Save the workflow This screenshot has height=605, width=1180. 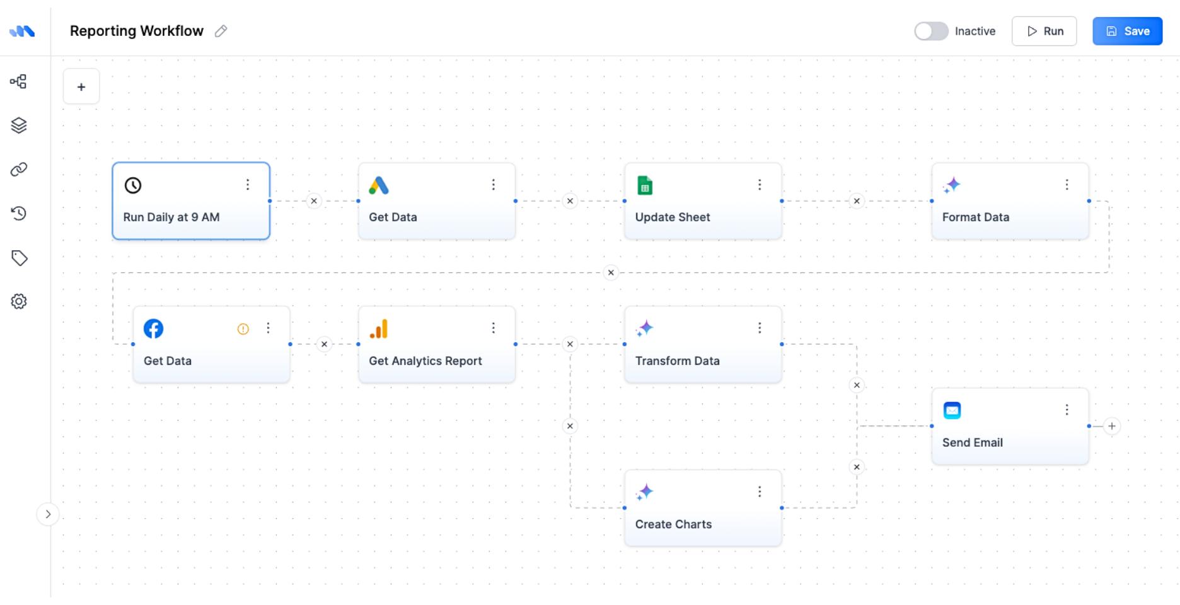[1128, 31]
